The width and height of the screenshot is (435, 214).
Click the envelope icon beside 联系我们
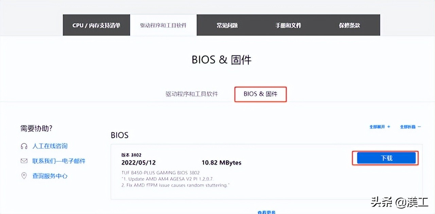pos(24,161)
